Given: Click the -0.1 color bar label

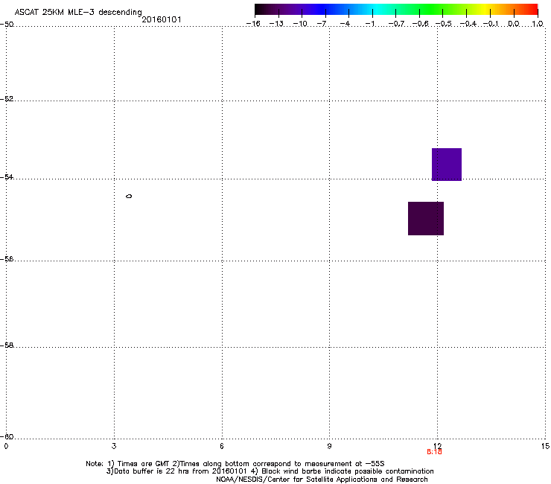Looking at the screenshot, I should (x=491, y=24).
